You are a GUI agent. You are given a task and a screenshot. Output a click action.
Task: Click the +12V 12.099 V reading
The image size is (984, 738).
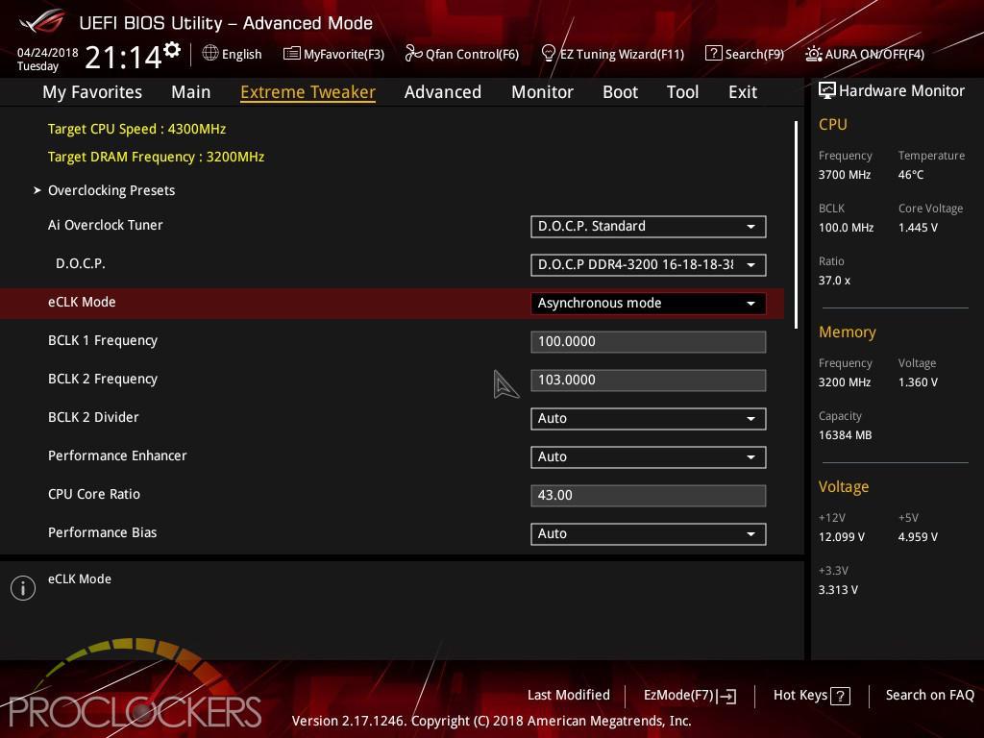pyautogui.click(x=842, y=537)
